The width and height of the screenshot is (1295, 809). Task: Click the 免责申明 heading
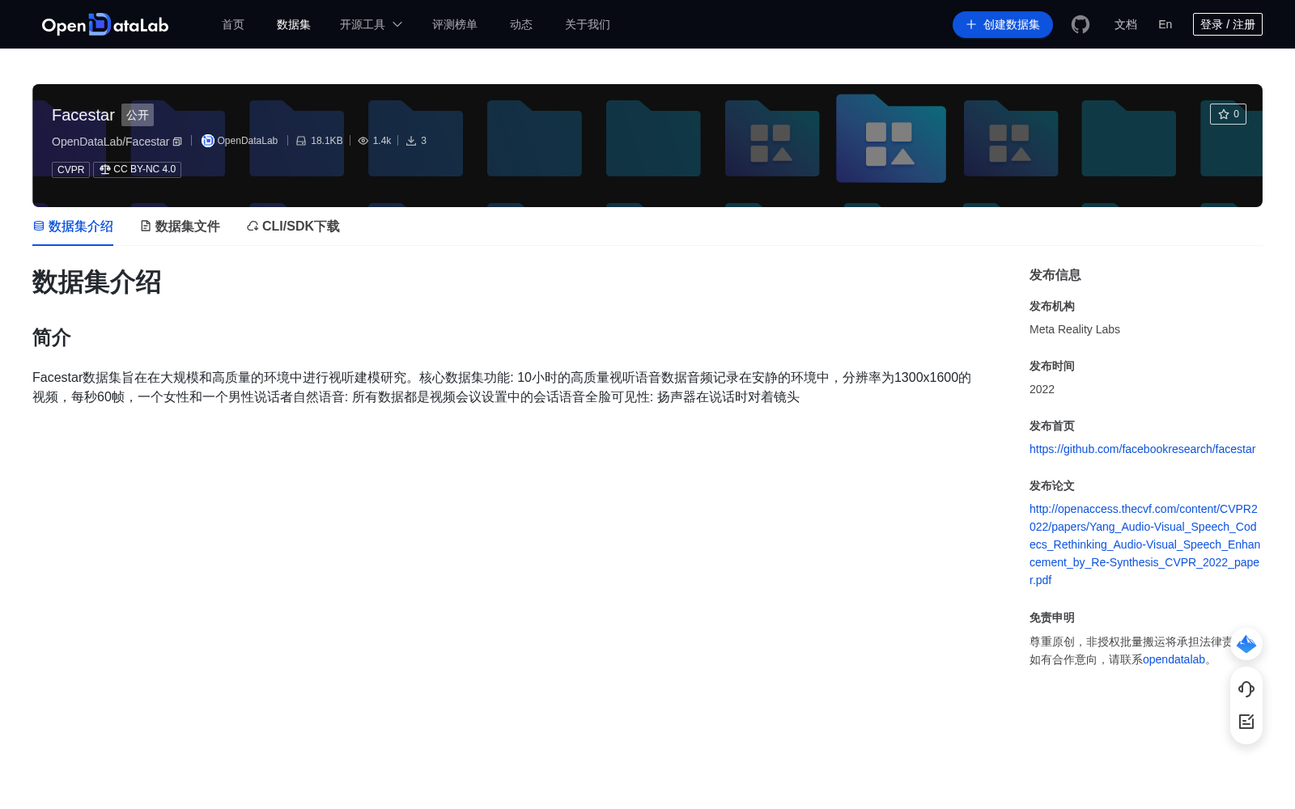point(1052,617)
